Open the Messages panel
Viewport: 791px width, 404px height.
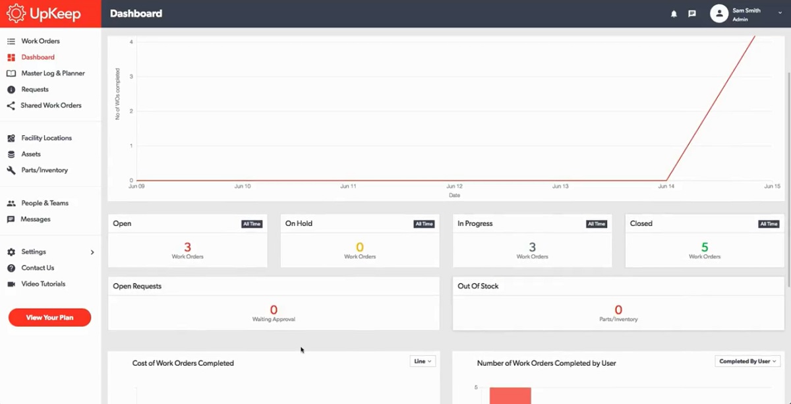(34, 219)
